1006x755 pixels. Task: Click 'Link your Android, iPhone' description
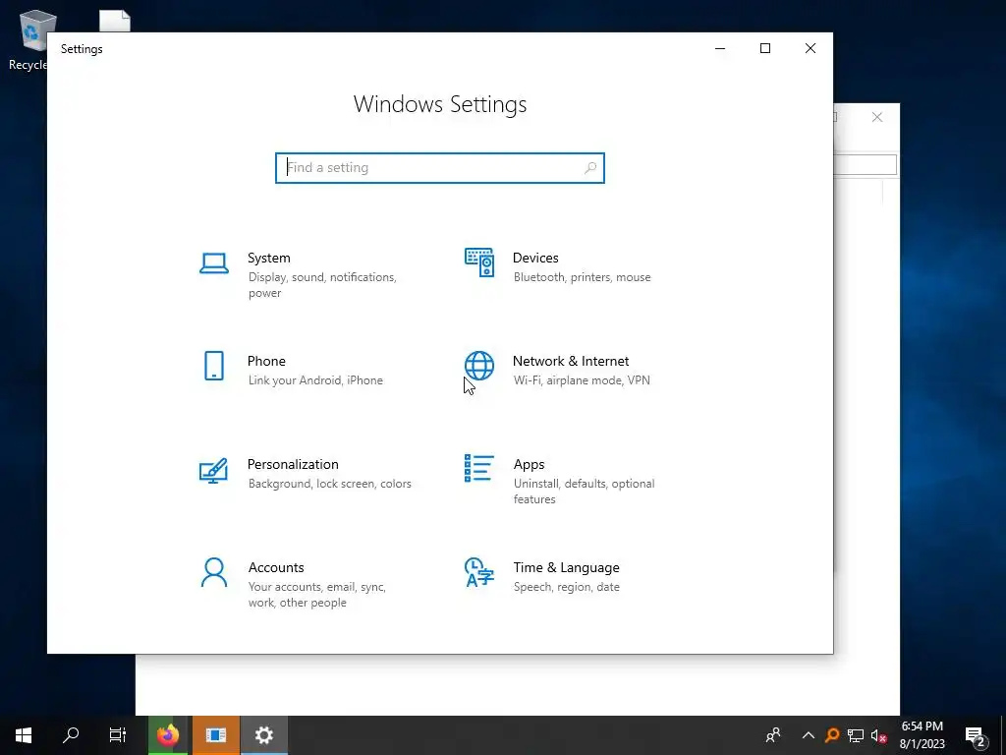tap(315, 380)
